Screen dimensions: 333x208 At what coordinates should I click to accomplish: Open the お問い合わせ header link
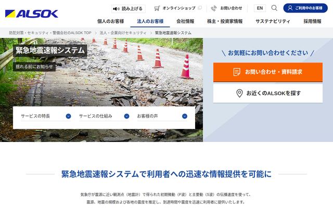pos(227,8)
